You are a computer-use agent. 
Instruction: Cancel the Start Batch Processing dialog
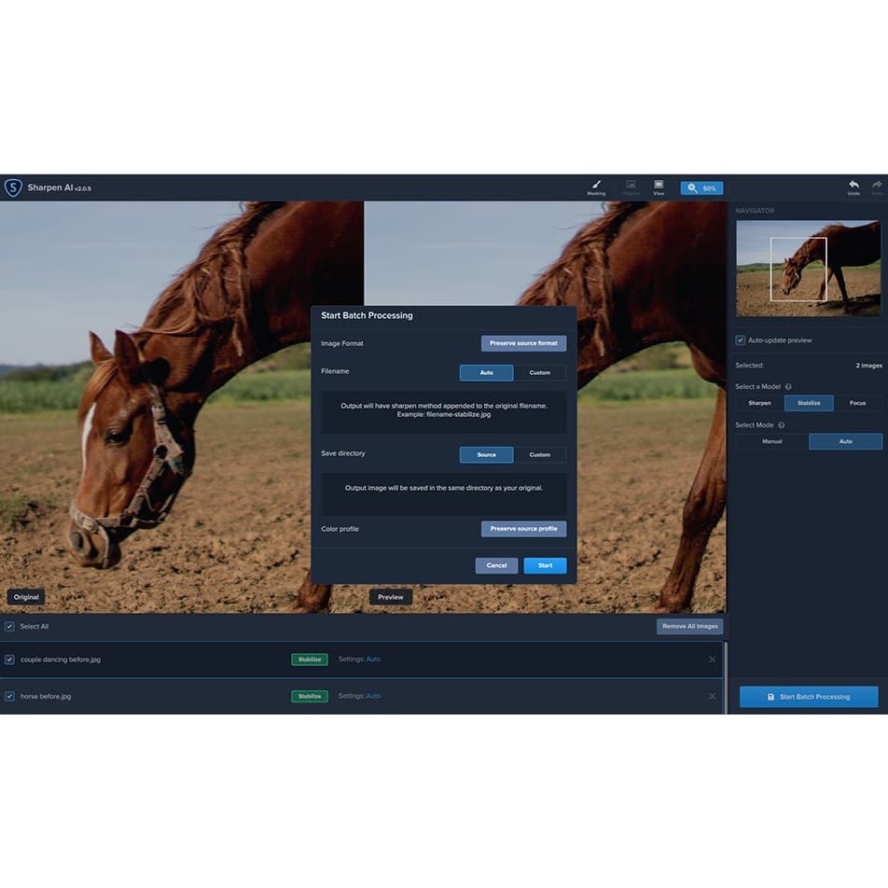pos(496,565)
